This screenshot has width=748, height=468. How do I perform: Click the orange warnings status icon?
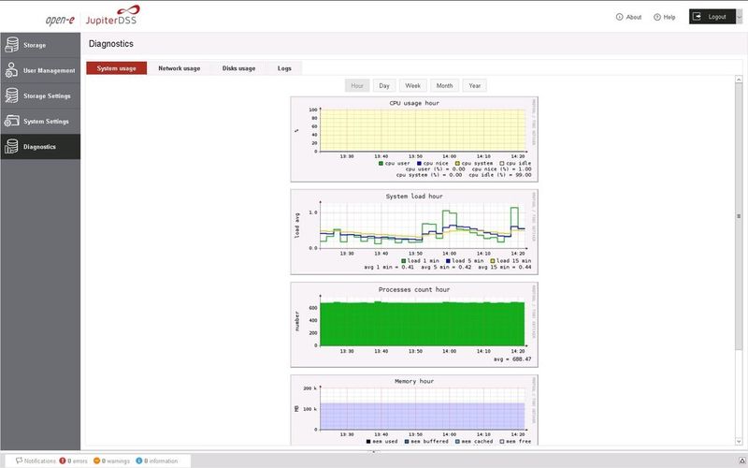(97, 461)
